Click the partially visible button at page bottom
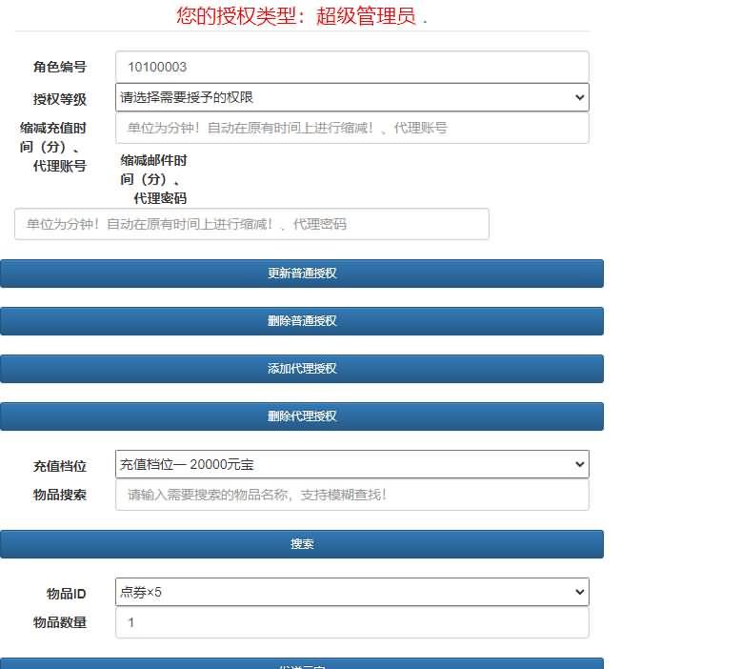Viewport: 741px width, 669px height. 302,663
